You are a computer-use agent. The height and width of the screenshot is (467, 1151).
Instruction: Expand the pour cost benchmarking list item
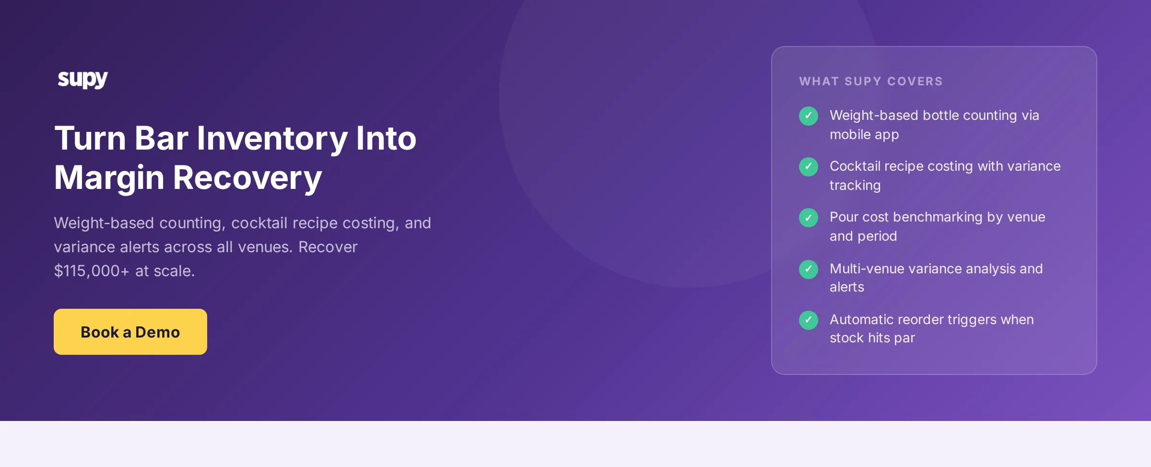coord(938,226)
